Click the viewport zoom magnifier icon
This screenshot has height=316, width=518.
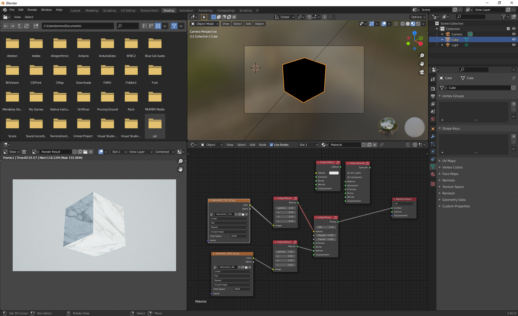422,56
